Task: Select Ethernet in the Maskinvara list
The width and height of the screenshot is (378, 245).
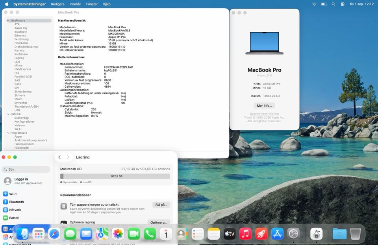Action: pyautogui.click(x=20, y=35)
